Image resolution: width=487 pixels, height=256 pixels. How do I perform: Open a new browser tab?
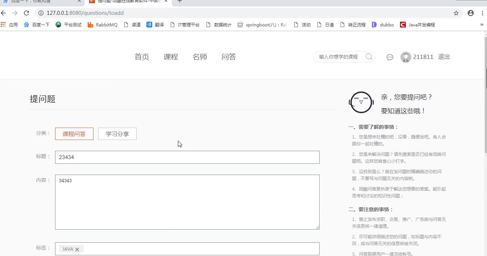179,1
